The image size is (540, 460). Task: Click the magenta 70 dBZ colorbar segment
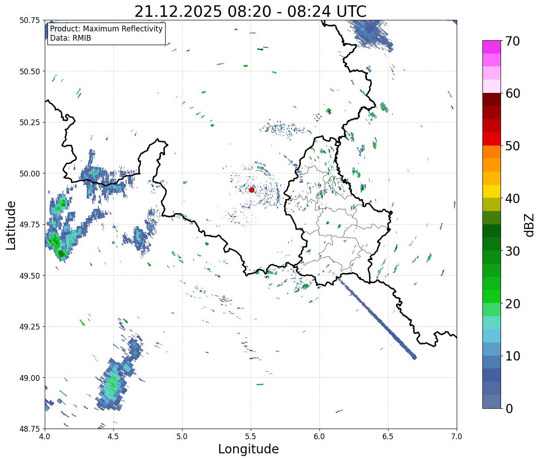[x=492, y=47]
